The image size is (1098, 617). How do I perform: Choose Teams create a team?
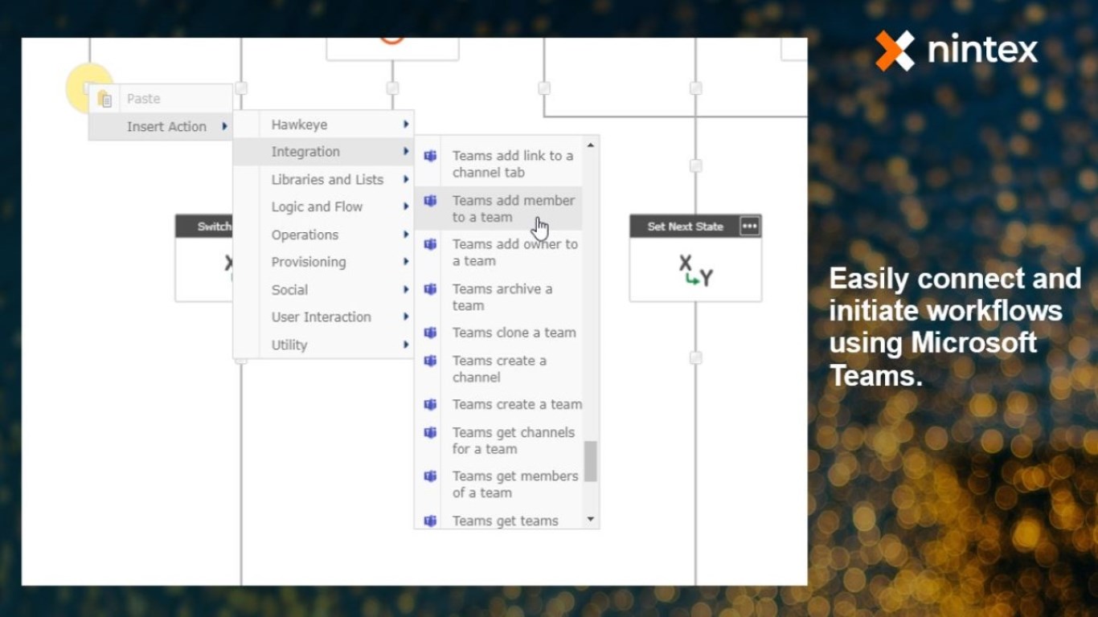(x=498, y=405)
